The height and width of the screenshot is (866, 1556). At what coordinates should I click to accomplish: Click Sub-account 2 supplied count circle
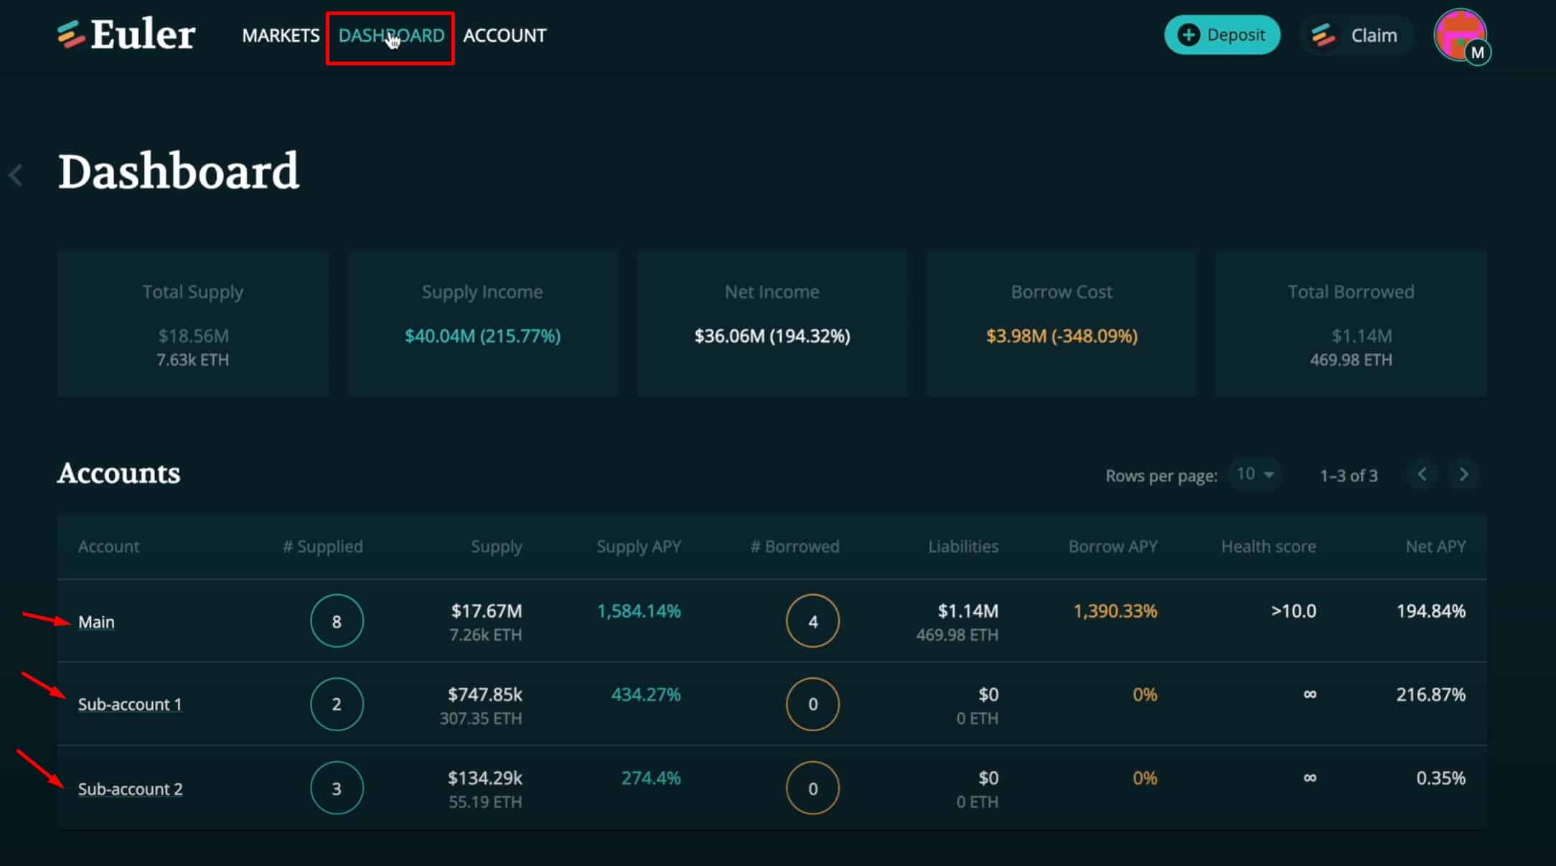pos(337,789)
